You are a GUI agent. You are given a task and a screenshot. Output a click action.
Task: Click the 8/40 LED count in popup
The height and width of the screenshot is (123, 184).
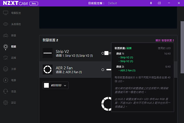coord(168,67)
